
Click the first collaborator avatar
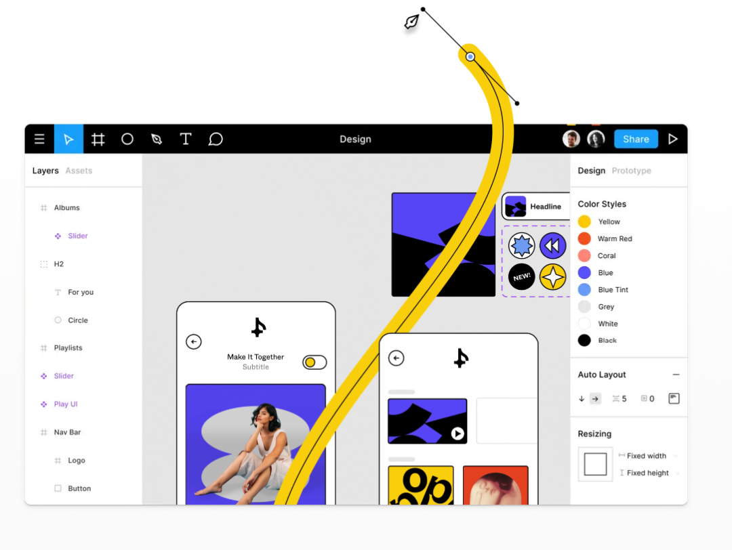(x=571, y=139)
